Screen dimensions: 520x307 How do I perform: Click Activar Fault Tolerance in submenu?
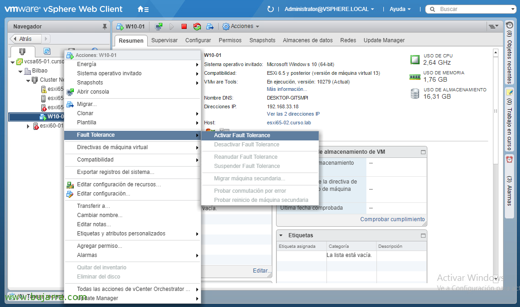click(260, 135)
